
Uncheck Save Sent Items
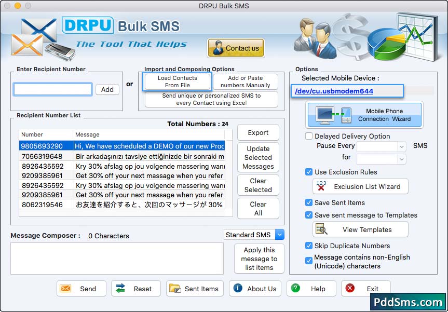308,202
